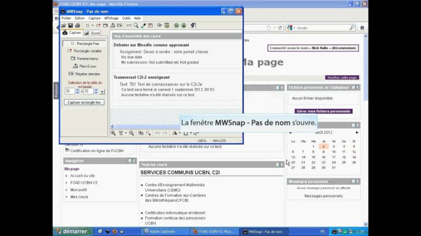Hide the Navigation block using its minus icon
Viewport: 421px width, 236px height.
pyautogui.click(x=130, y=161)
